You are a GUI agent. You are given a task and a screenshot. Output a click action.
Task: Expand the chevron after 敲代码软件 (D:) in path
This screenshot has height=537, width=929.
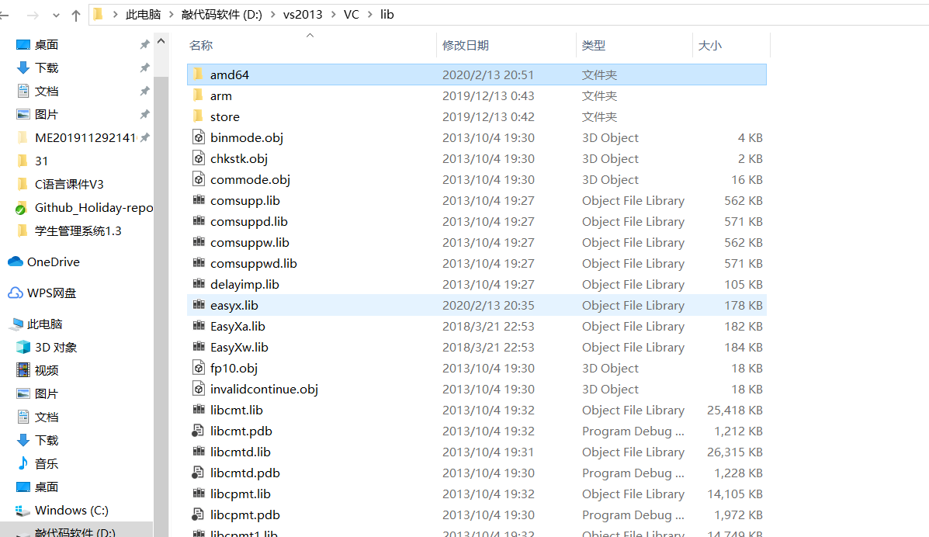[x=272, y=14]
